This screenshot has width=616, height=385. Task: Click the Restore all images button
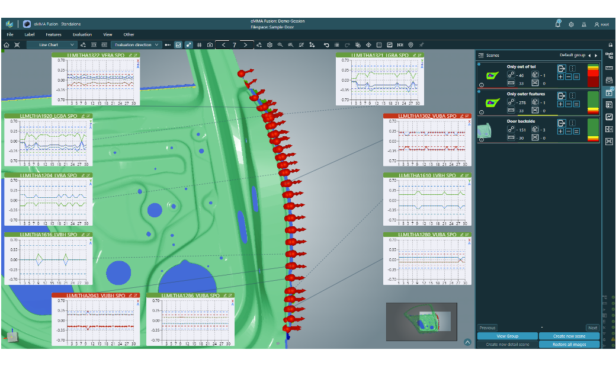(x=569, y=344)
